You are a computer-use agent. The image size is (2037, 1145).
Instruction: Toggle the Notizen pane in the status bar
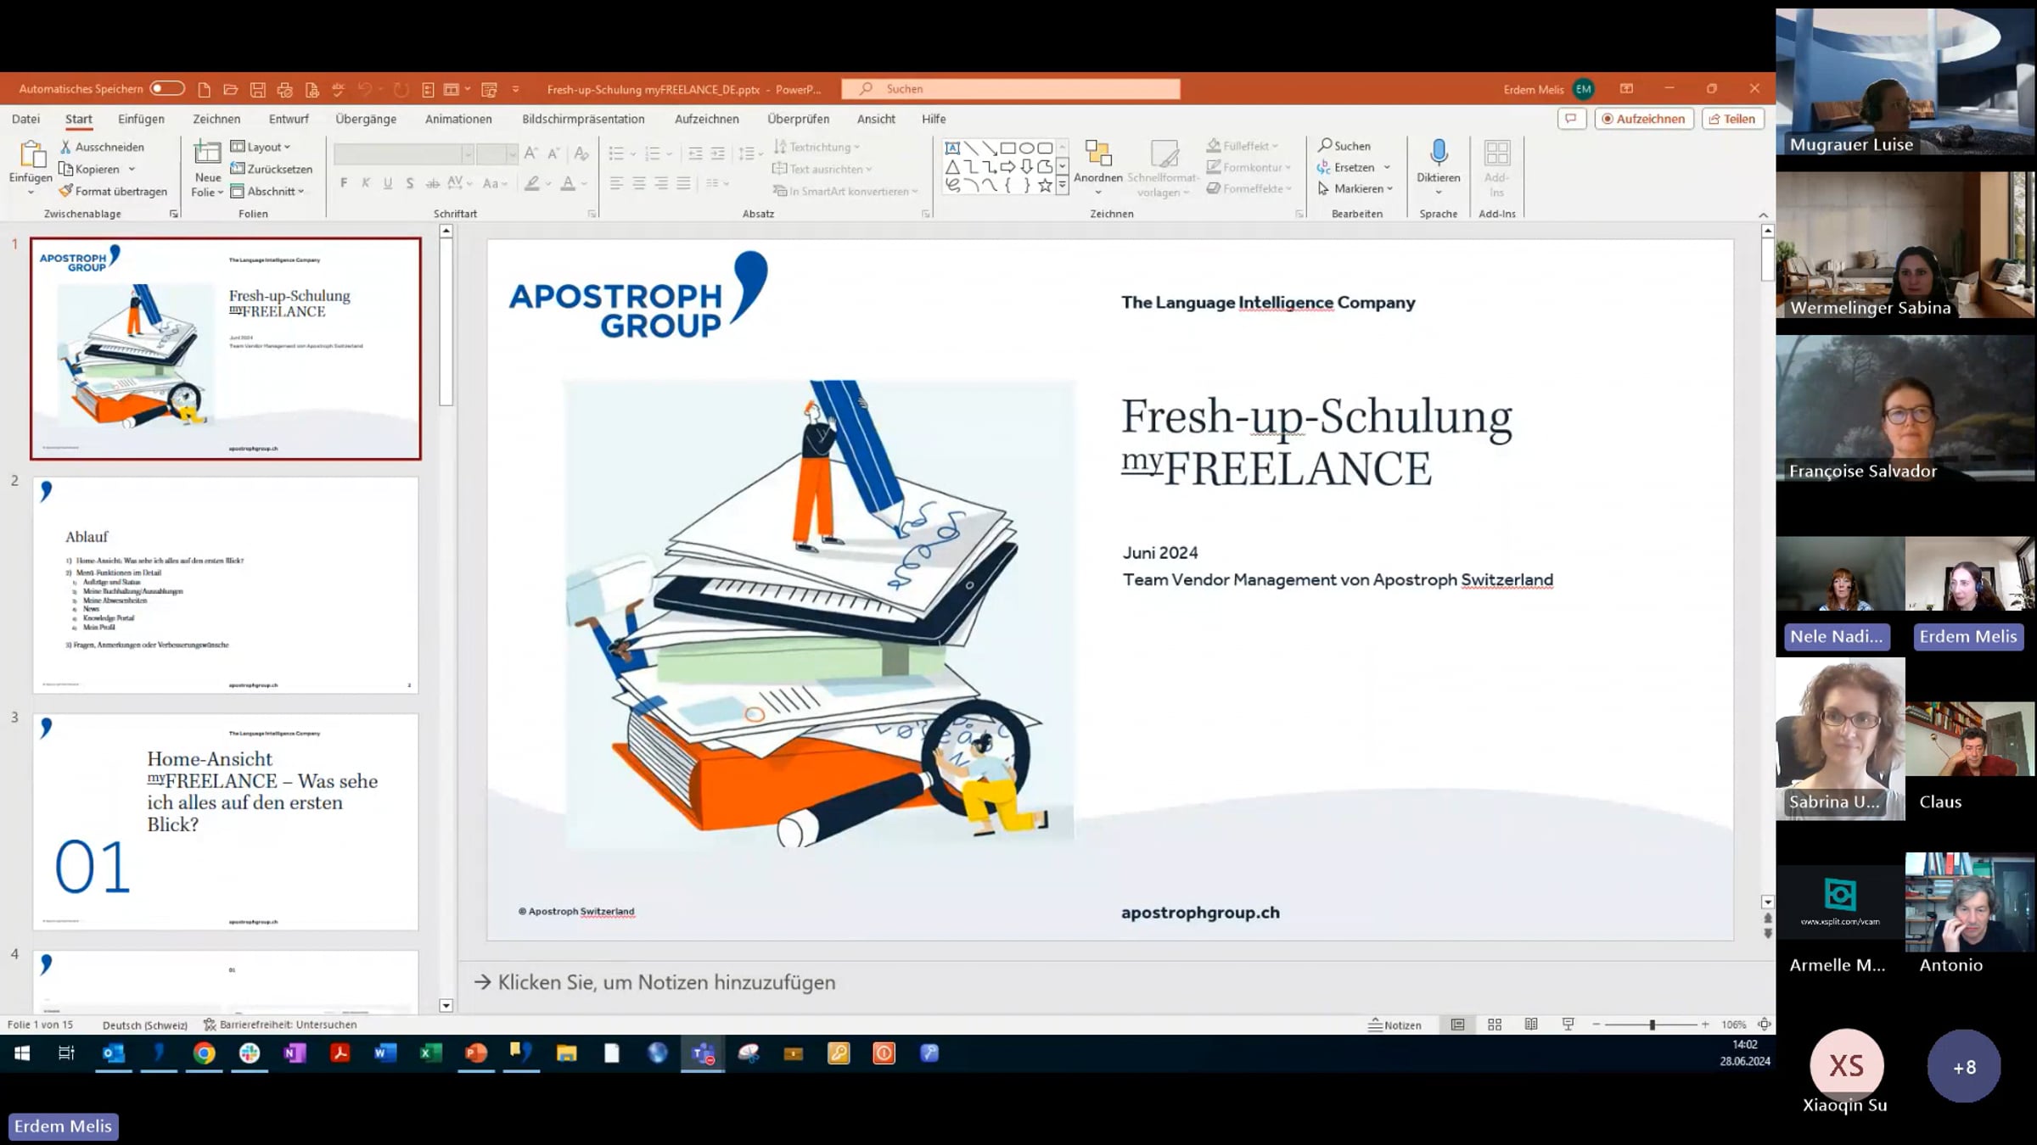click(1394, 1025)
